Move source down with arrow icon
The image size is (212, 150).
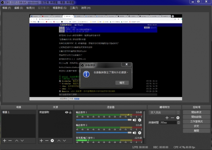(64, 141)
